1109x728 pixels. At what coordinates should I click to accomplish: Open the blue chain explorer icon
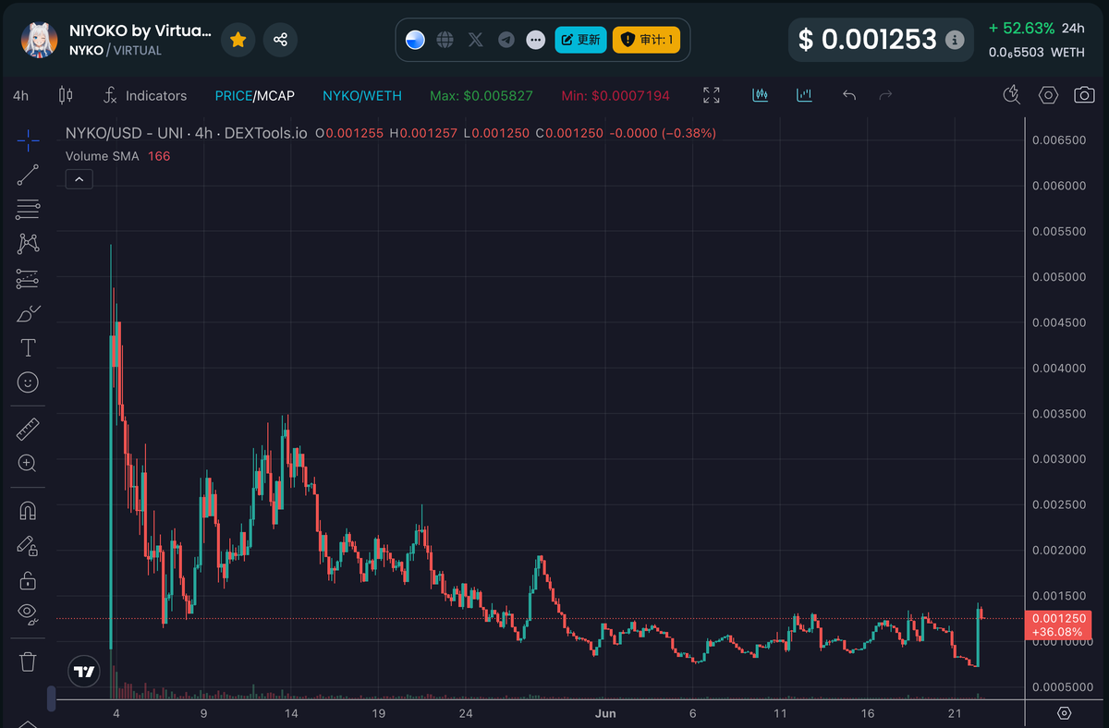(416, 40)
